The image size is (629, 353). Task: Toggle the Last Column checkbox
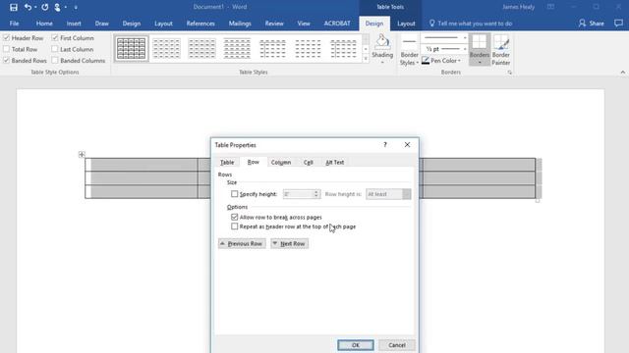[x=55, y=49]
